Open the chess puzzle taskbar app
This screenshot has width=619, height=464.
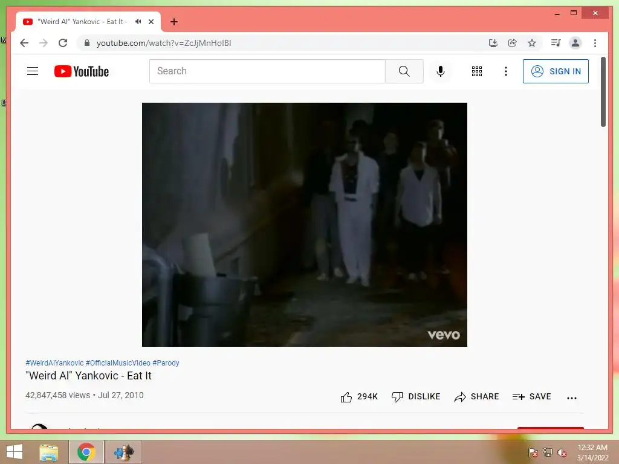coord(124,452)
